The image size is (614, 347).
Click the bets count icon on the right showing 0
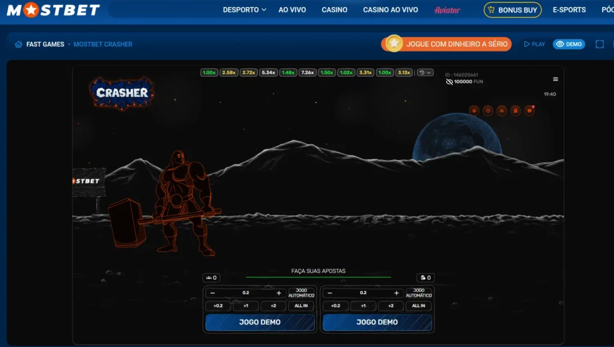(x=426, y=277)
